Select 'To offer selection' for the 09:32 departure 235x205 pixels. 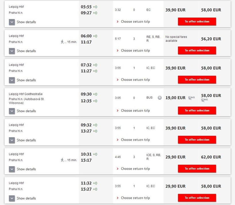pyautogui.click(x=197, y=140)
